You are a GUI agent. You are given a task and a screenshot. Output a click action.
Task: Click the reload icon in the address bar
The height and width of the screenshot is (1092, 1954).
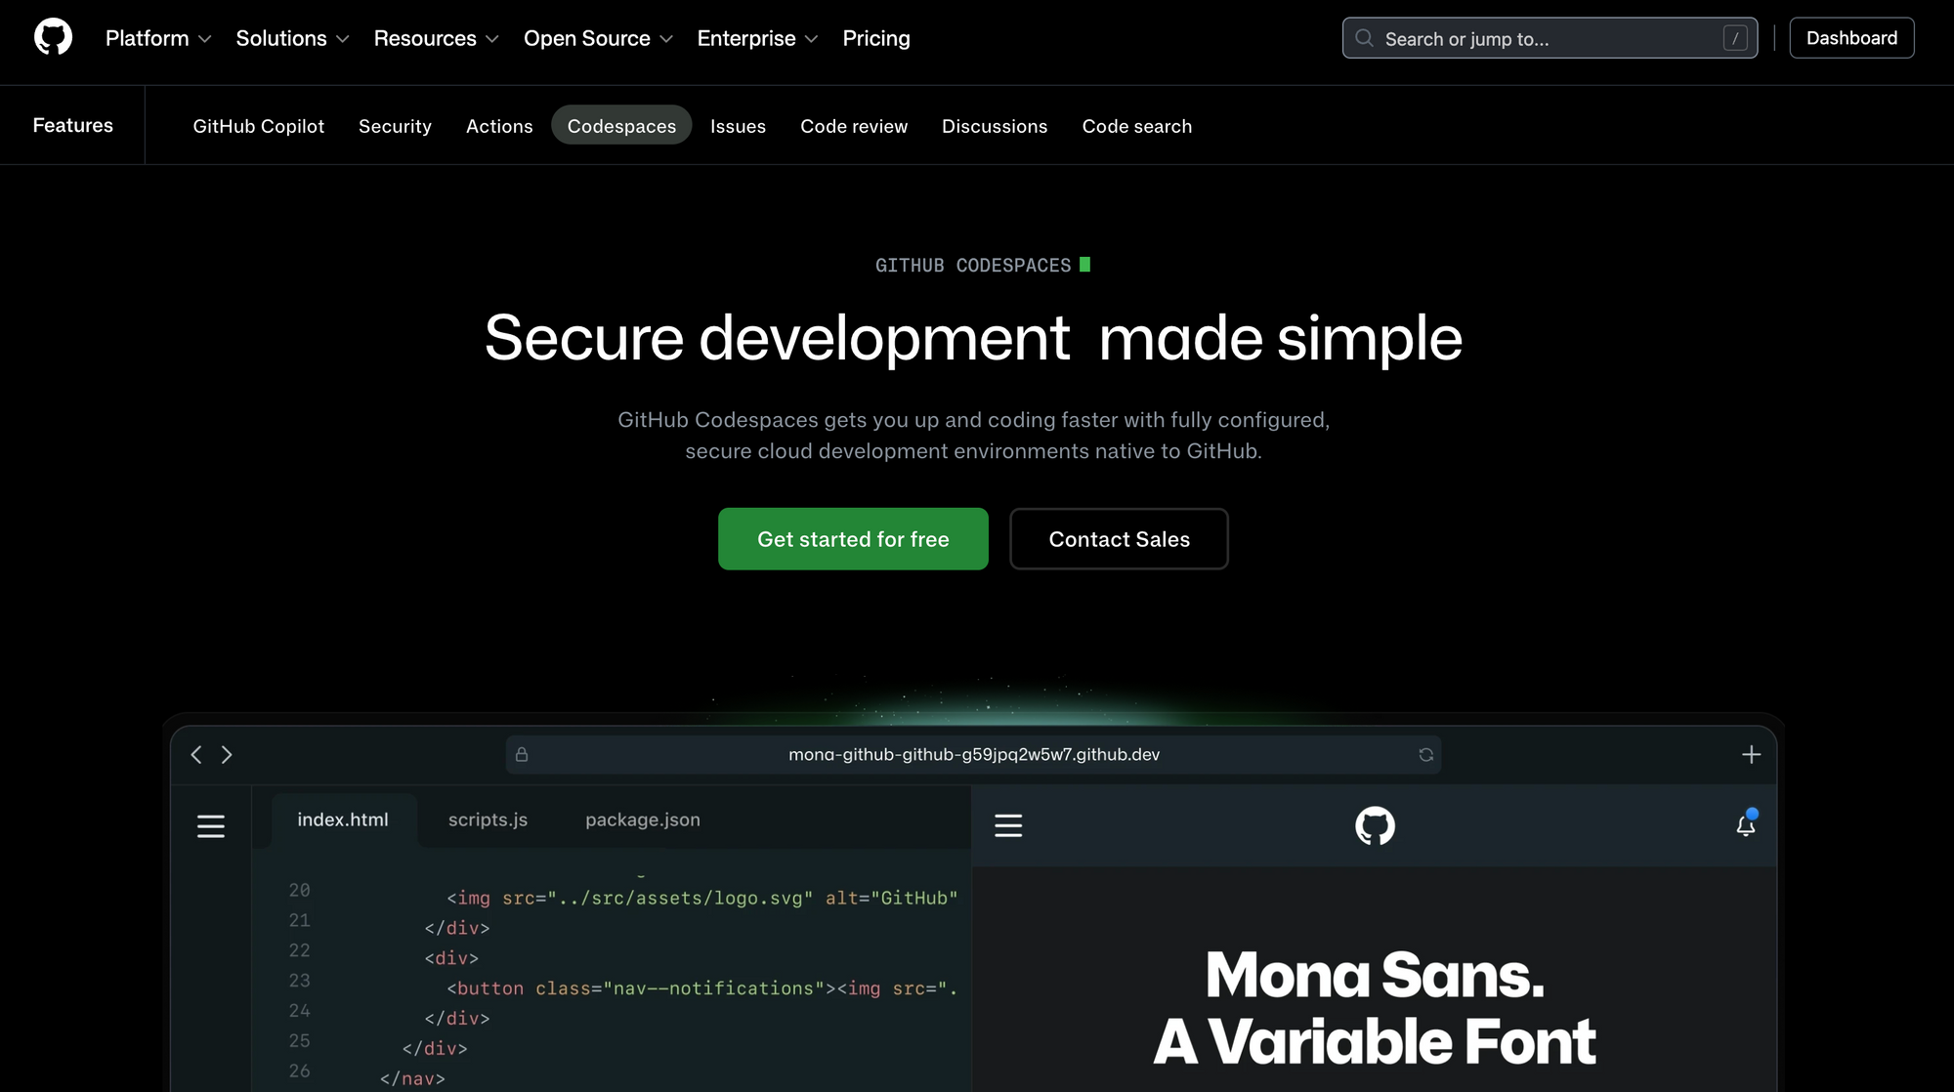[1425, 754]
